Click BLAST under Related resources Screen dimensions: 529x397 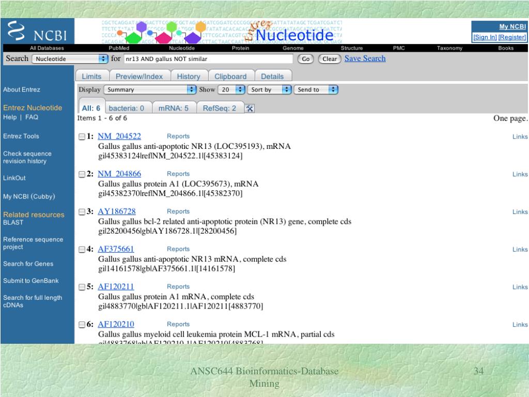pyautogui.click(x=13, y=222)
